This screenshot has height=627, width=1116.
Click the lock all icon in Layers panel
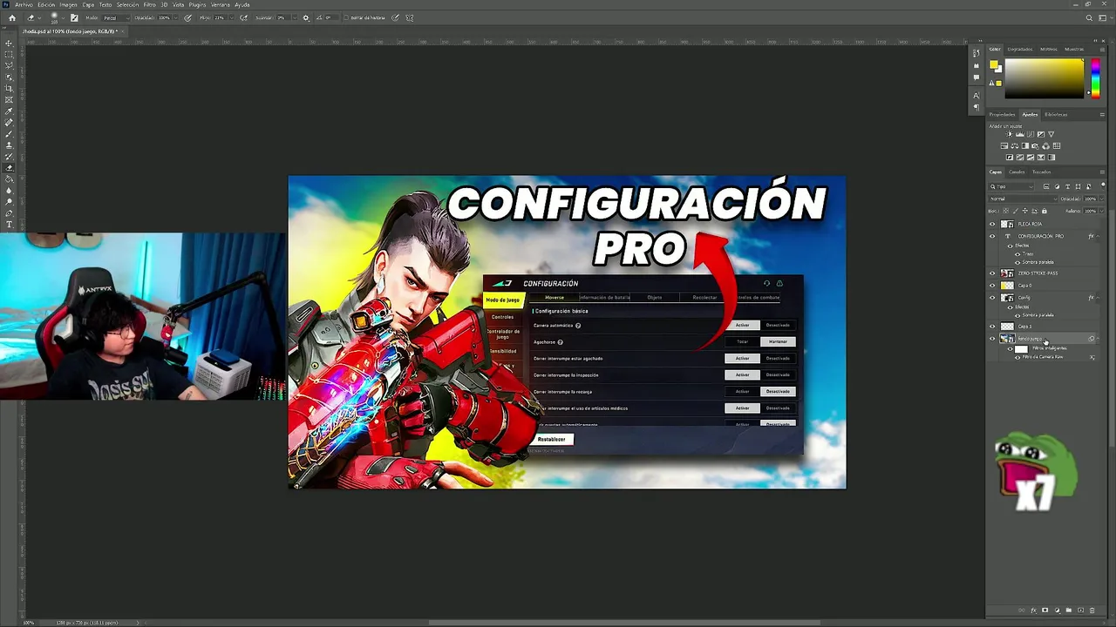point(1045,211)
